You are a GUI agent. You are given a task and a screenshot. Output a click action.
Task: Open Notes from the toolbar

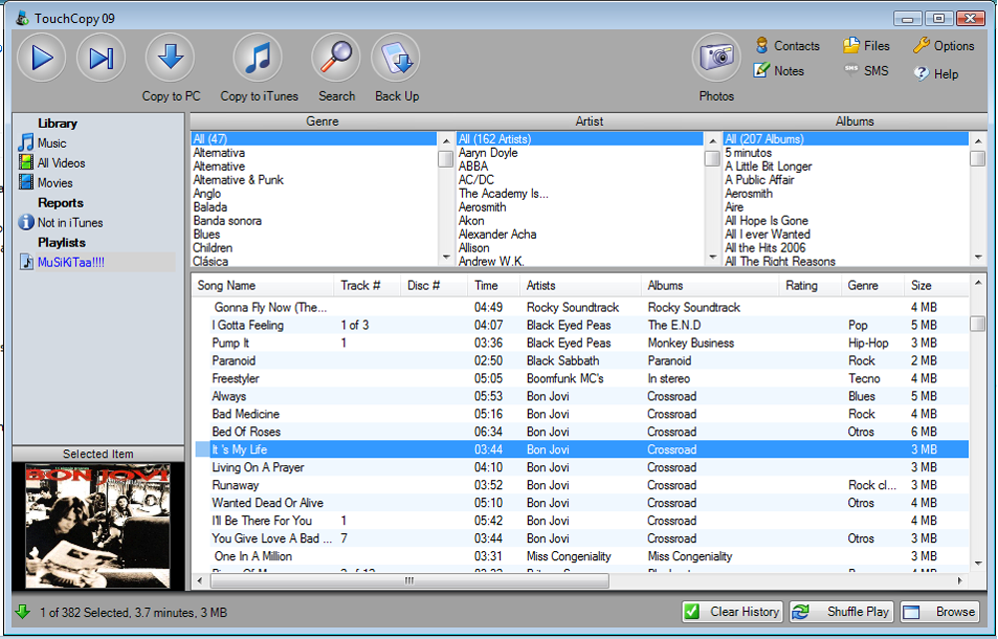778,71
